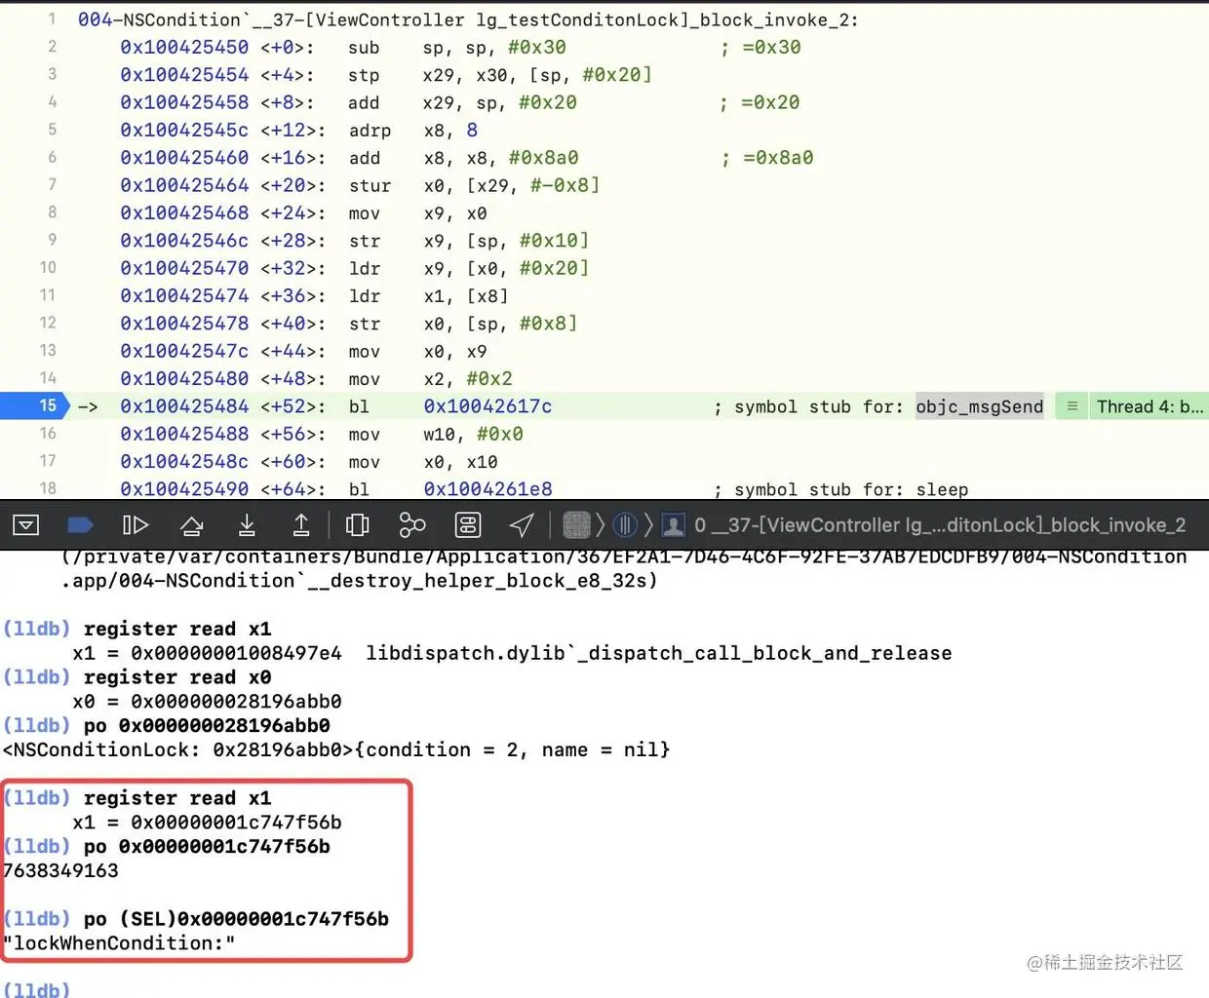Viewport: 1209px width, 998px height.
Task: Click the address 0x1004261e8 on line 18
Action: (x=487, y=488)
